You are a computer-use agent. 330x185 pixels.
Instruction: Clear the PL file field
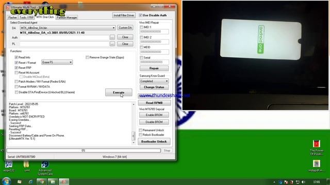pos(125,44)
